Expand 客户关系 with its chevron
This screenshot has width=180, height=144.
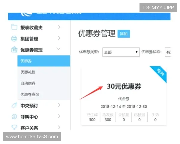59,127
